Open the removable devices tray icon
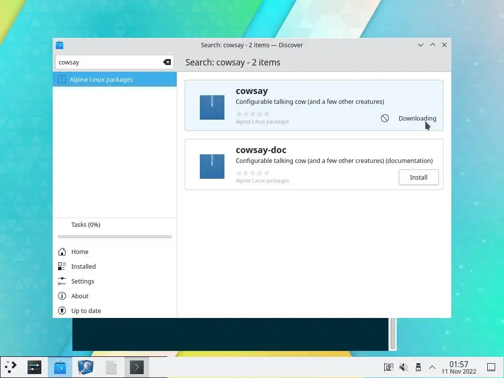 click(418, 367)
